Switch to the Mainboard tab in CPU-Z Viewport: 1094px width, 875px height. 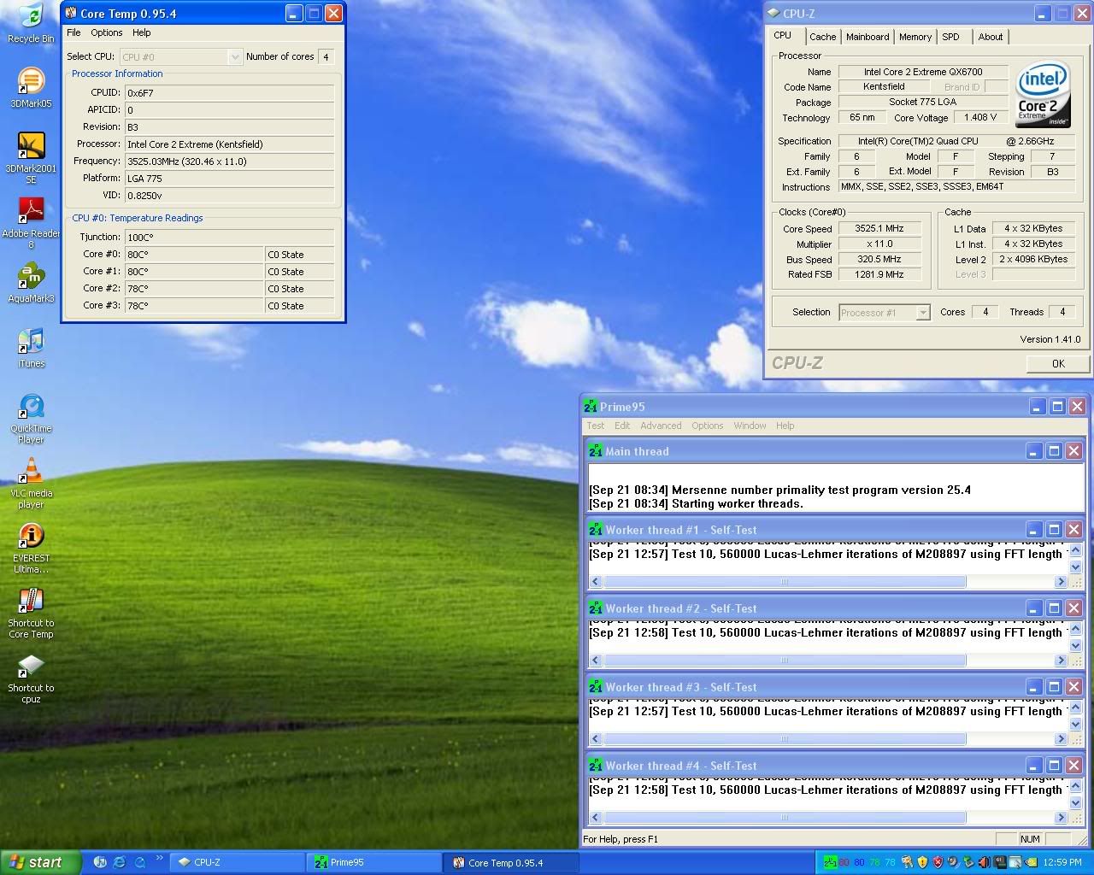(868, 37)
